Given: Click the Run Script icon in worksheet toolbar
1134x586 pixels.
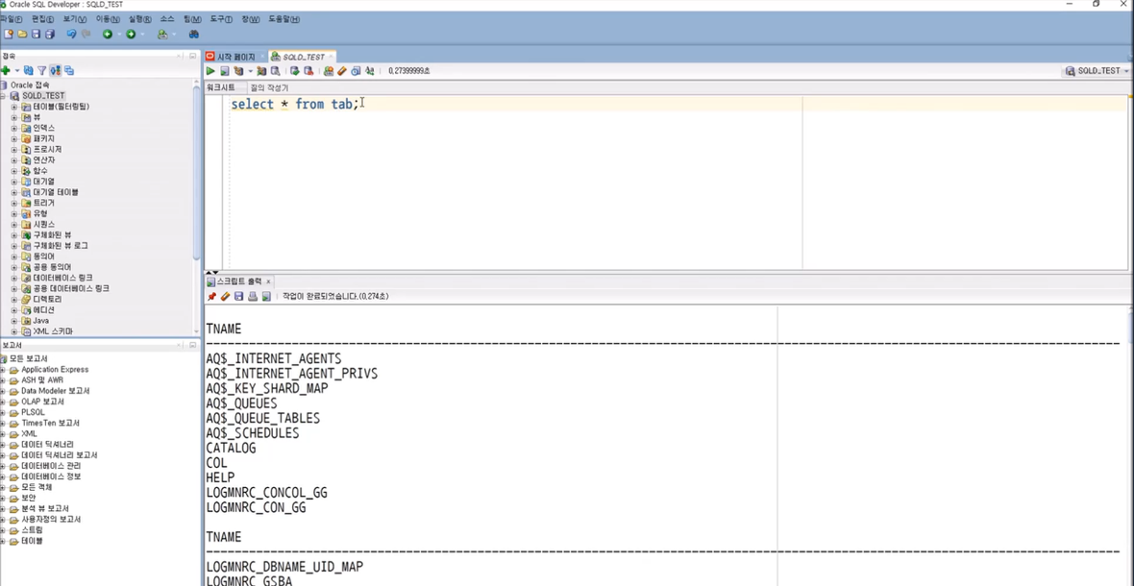Looking at the screenshot, I should click(225, 71).
